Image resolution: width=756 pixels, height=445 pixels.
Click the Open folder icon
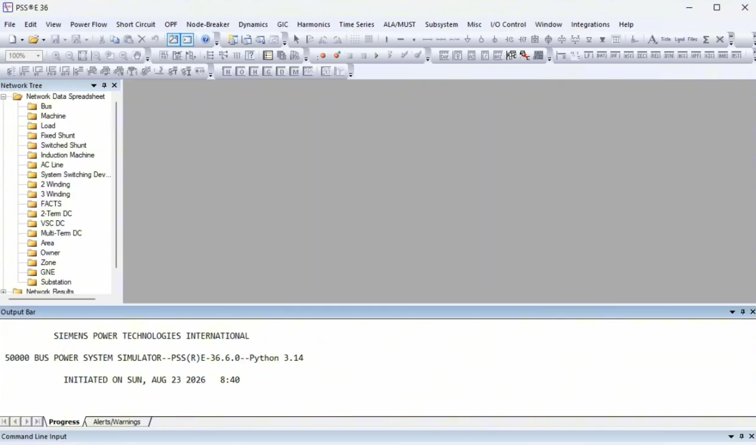click(x=34, y=40)
